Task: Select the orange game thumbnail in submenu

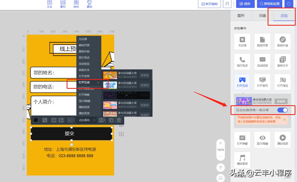Action: coord(110,75)
